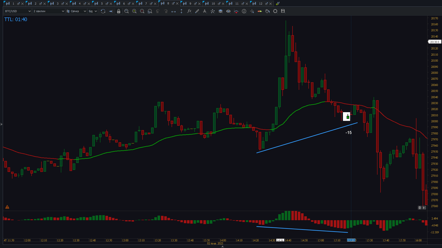This screenshot has height=248, width=442.
Task: Toggle the crosshair cursor icon
Action: (x=252, y=11)
